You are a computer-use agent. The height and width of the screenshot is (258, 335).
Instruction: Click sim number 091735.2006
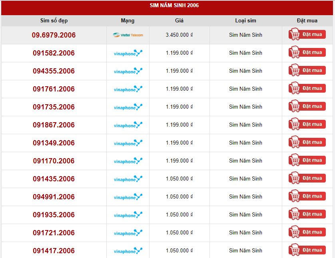pos(54,107)
